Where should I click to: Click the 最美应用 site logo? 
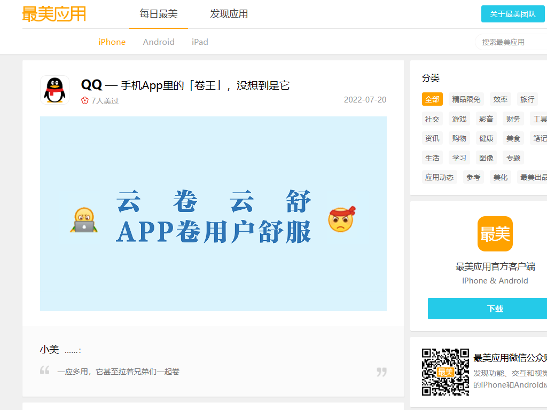pyautogui.click(x=54, y=14)
